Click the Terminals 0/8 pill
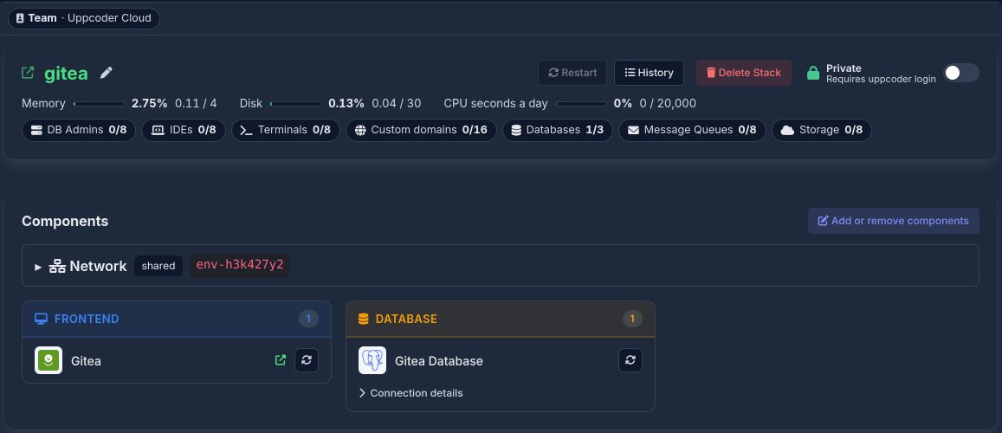The image size is (1002, 433). 286,130
